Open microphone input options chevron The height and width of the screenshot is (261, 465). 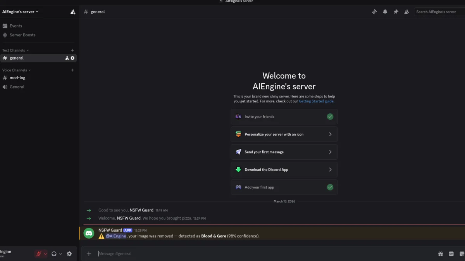coord(45,254)
